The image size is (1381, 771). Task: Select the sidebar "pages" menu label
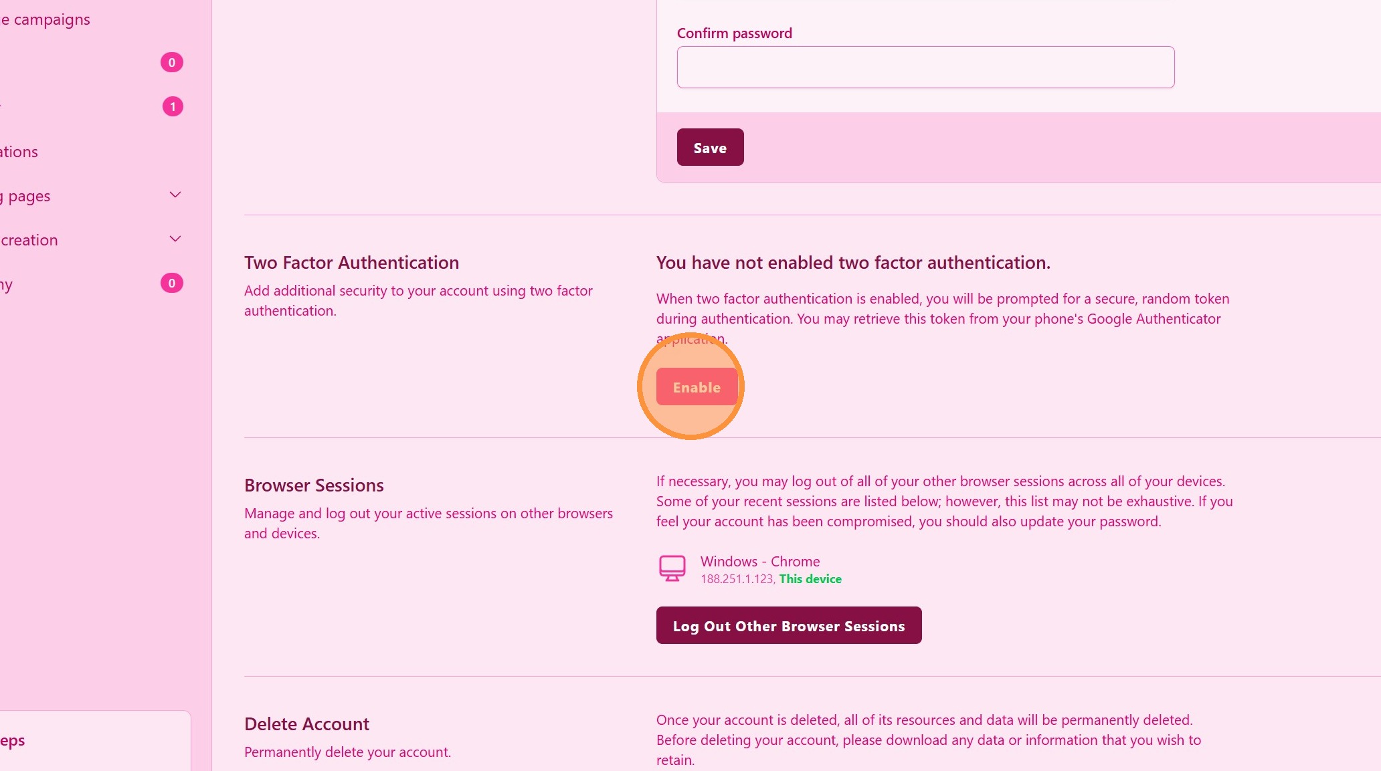point(28,197)
